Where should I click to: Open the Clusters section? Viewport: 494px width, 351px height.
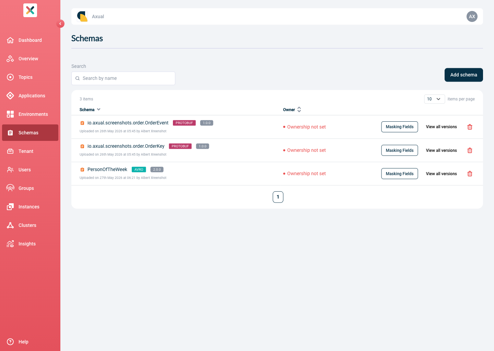[x=30, y=225]
